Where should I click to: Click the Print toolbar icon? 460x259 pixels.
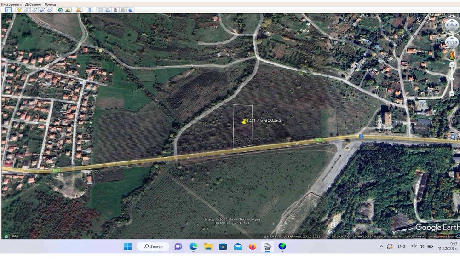click(108, 10)
